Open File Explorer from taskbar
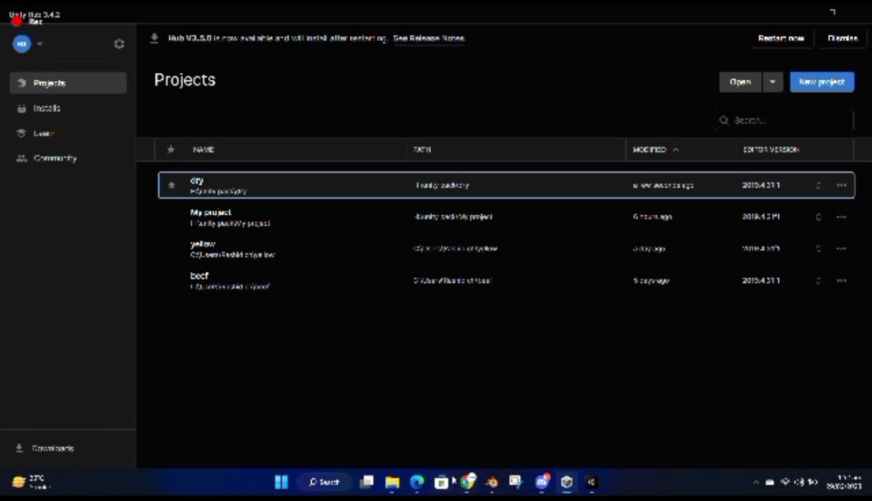Screen dimensions: 872x501 pos(392,482)
